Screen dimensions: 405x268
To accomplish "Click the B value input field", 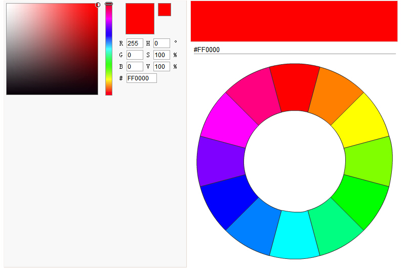I will [135, 66].
